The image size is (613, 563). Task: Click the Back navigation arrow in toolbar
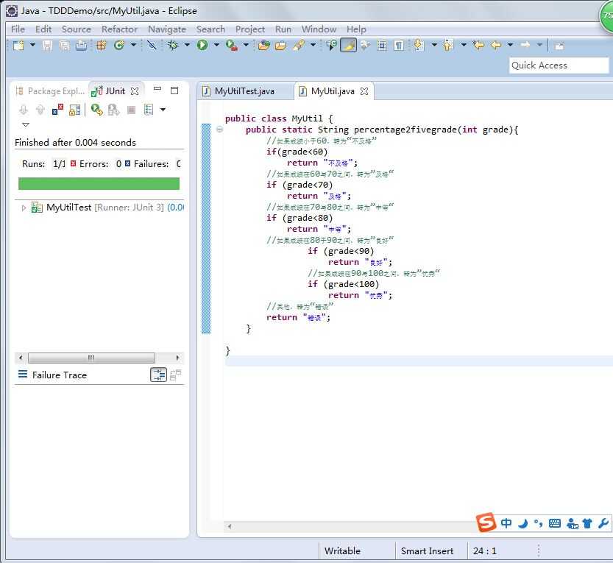point(497,46)
